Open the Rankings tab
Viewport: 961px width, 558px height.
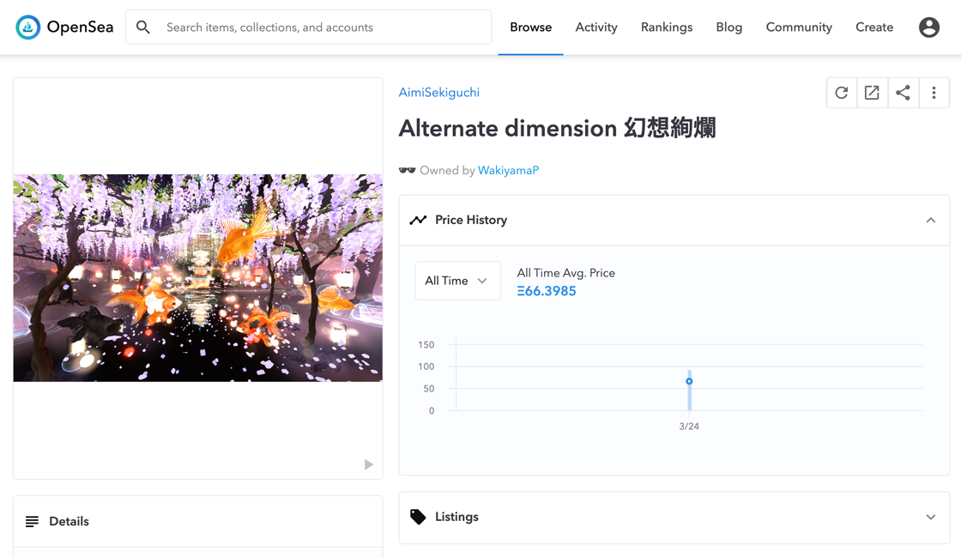(x=667, y=27)
